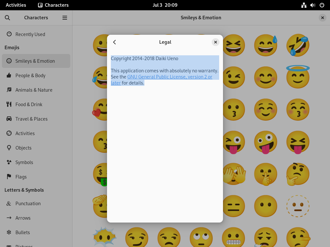330x247 pixels.
Task: Pick the smirking face emoji
Action: click(137, 237)
